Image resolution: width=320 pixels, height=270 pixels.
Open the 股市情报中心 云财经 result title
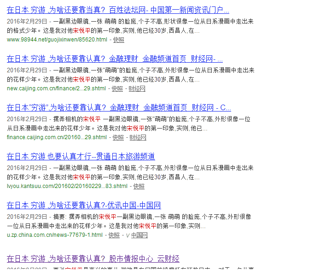tap(93, 258)
